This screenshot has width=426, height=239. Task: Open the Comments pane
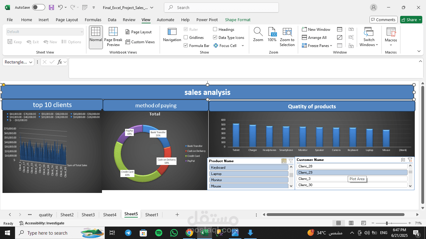[x=384, y=20]
